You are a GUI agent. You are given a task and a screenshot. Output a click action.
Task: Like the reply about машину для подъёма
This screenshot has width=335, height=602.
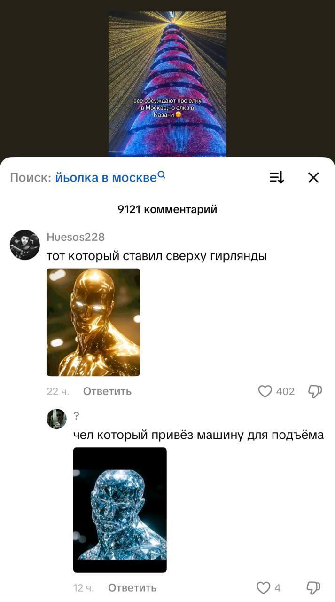point(263,587)
